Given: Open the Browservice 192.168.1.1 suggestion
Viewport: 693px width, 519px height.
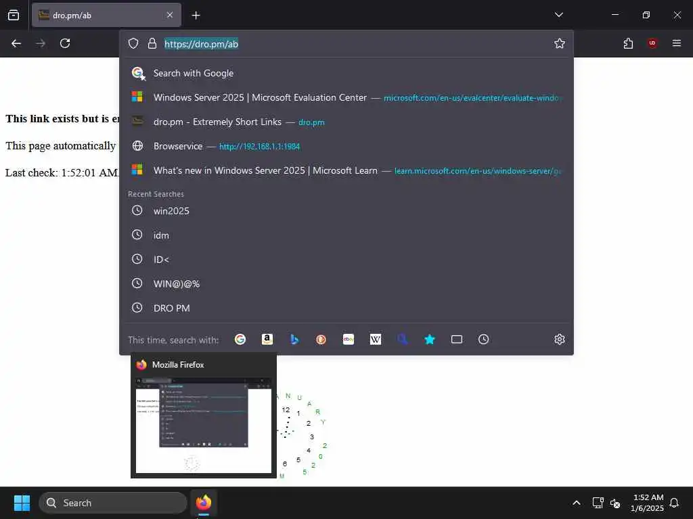Looking at the screenshot, I should tap(346, 146).
